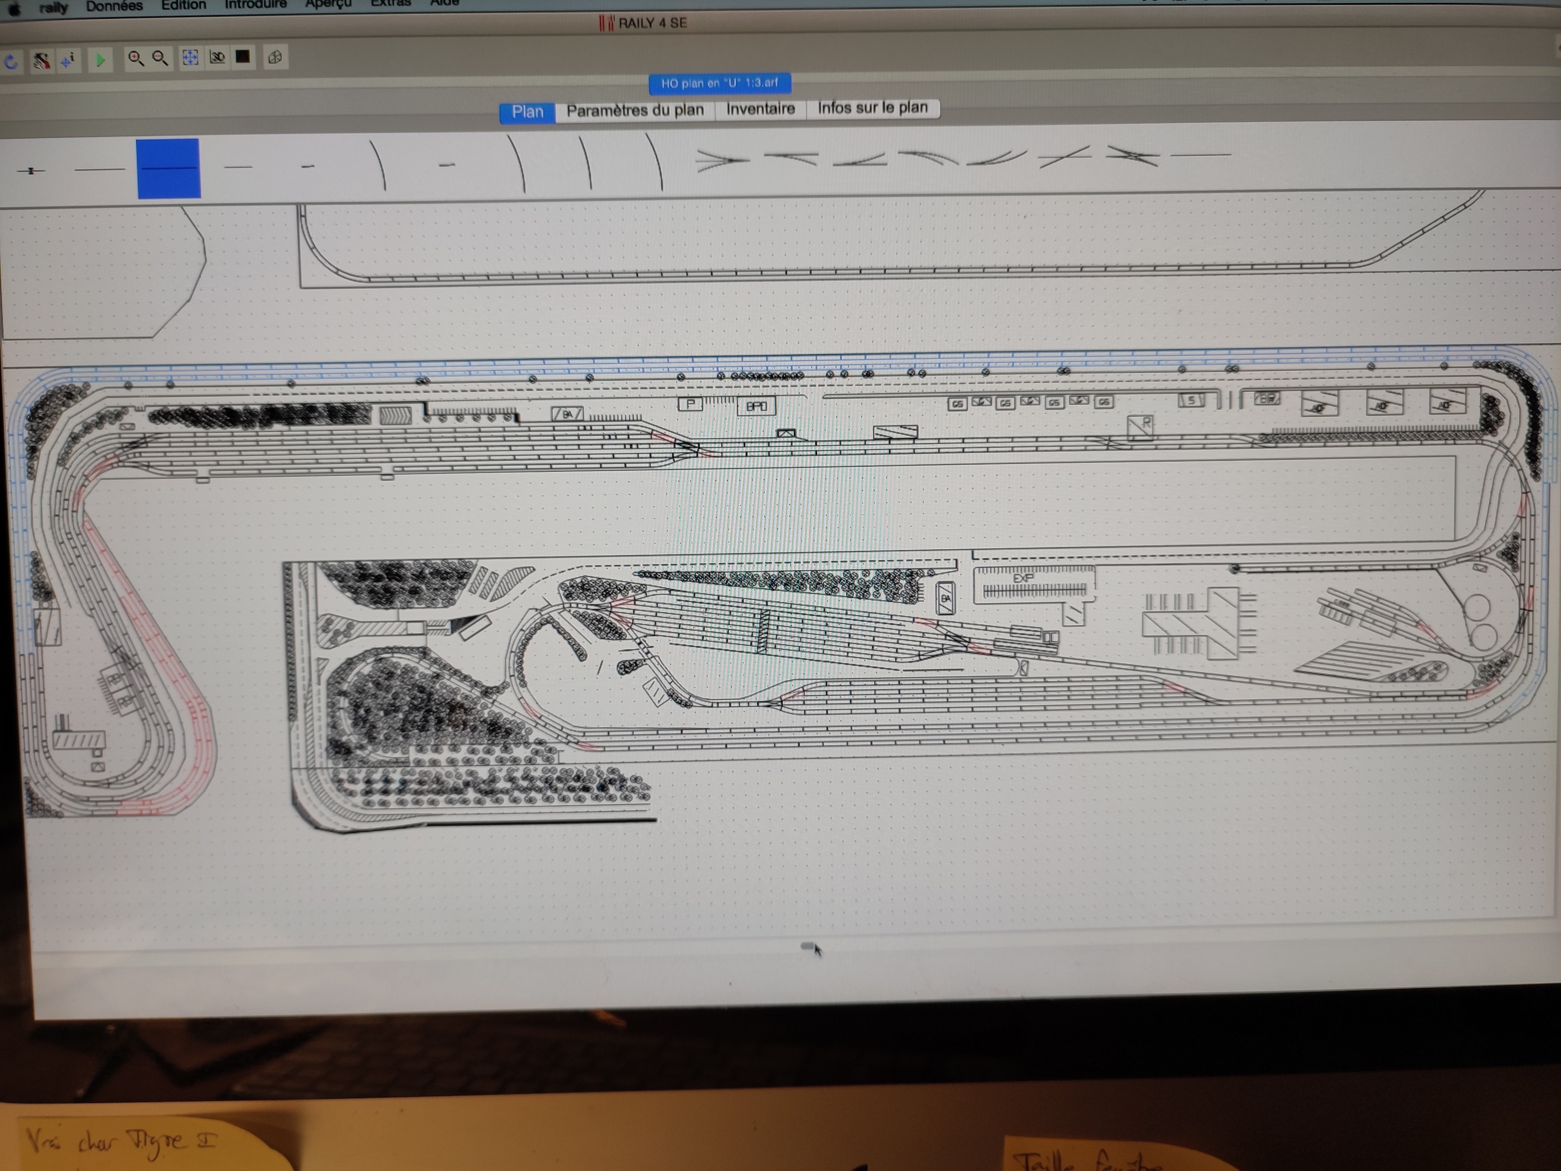Select the simple crossing track piece

(x=1064, y=156)
